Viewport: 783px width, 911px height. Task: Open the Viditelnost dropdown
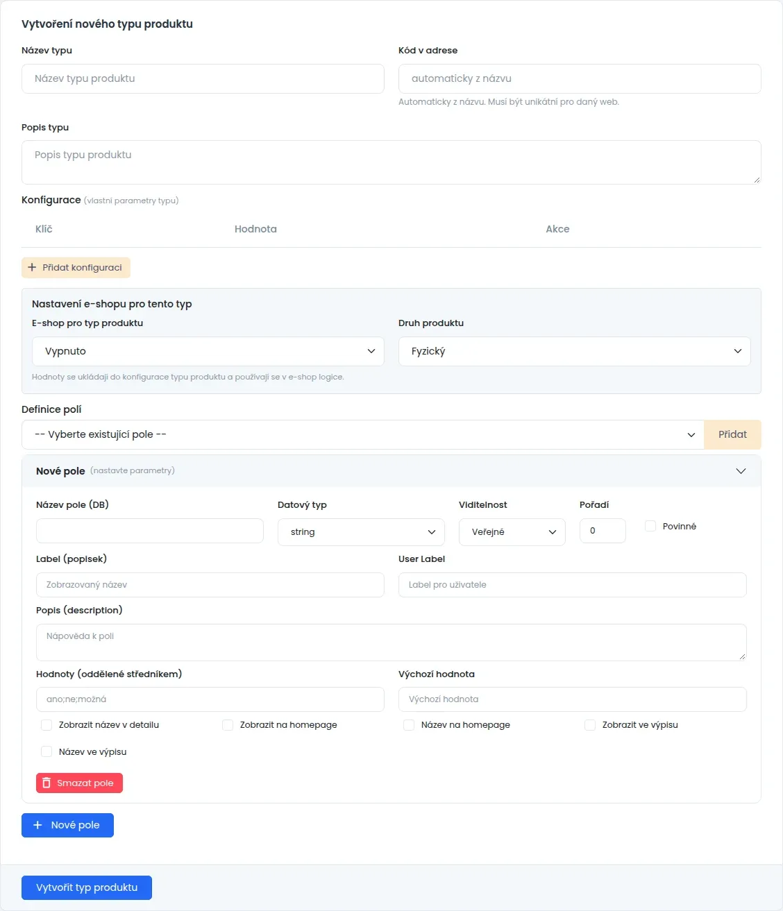click(x=512, y=532)
